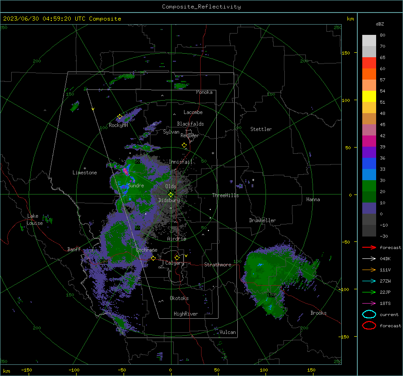This screenshot has width=403, height=376.
Task: Click the Okotoks label
Action: pos(179,298)
